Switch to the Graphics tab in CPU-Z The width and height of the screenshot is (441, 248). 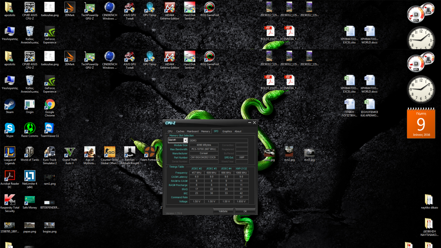point(227,131)
